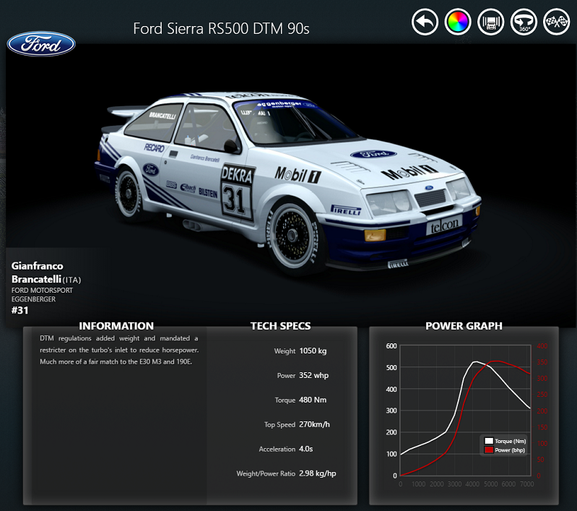Click the Torque 480 Nm value
The height and width of the screenshot is (511, 577).
pos(313,400)
